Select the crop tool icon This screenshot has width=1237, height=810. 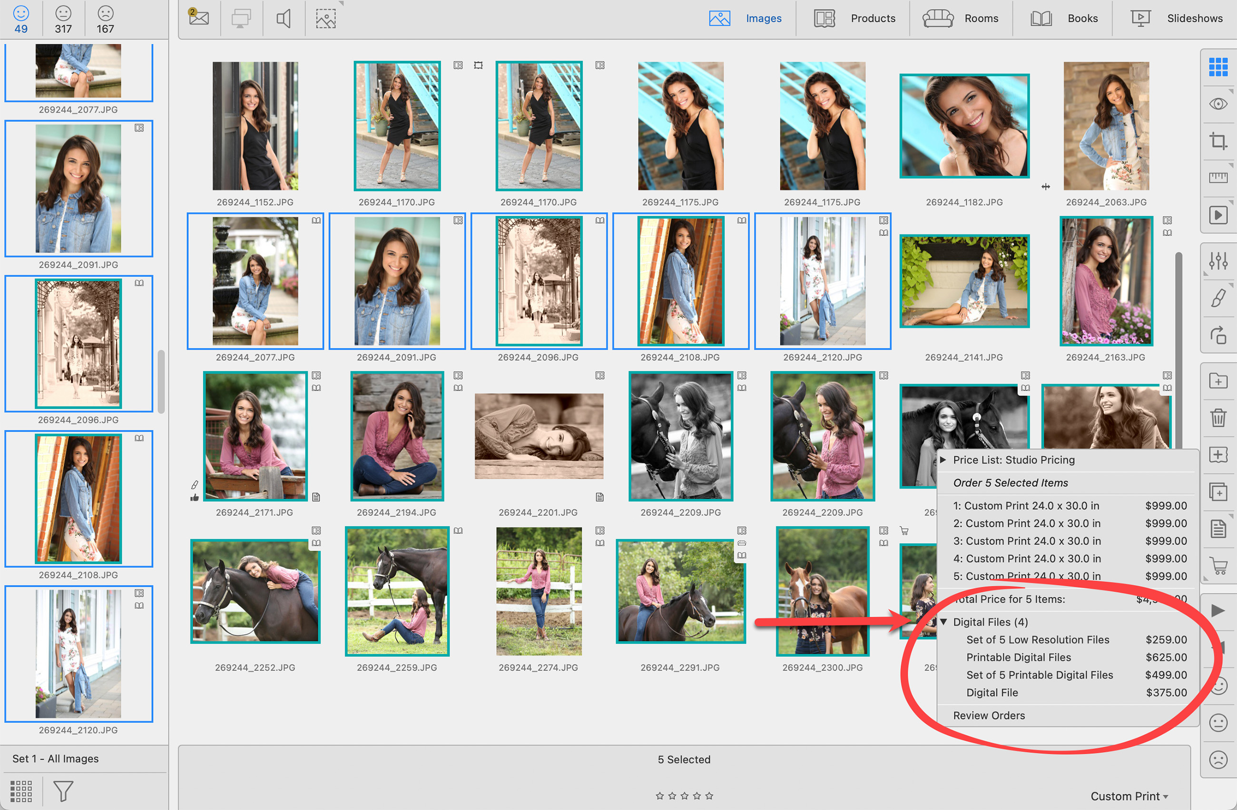point(1218,141)
